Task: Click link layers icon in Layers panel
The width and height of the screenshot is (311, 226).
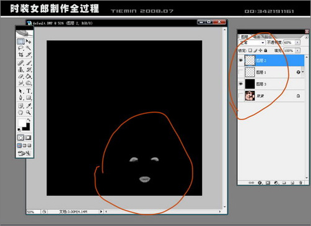Action: pyautogui.click(x=251, y=183)
